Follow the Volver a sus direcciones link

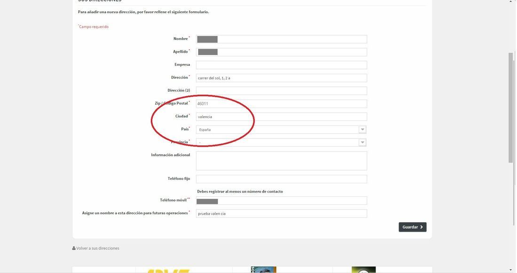click(98, 248)
